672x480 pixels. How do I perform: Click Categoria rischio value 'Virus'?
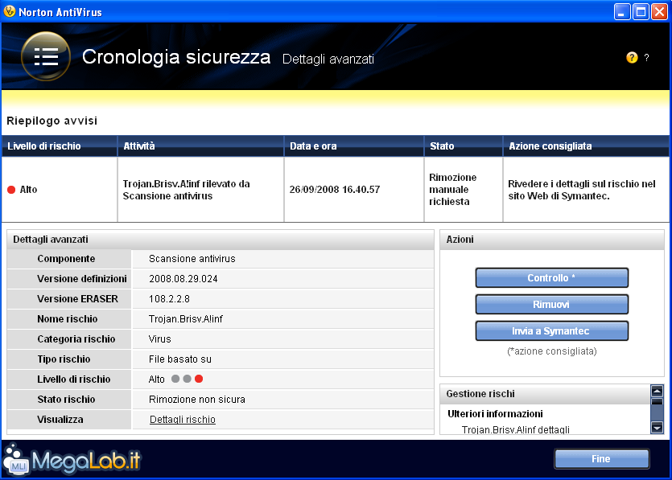(160, 339)
